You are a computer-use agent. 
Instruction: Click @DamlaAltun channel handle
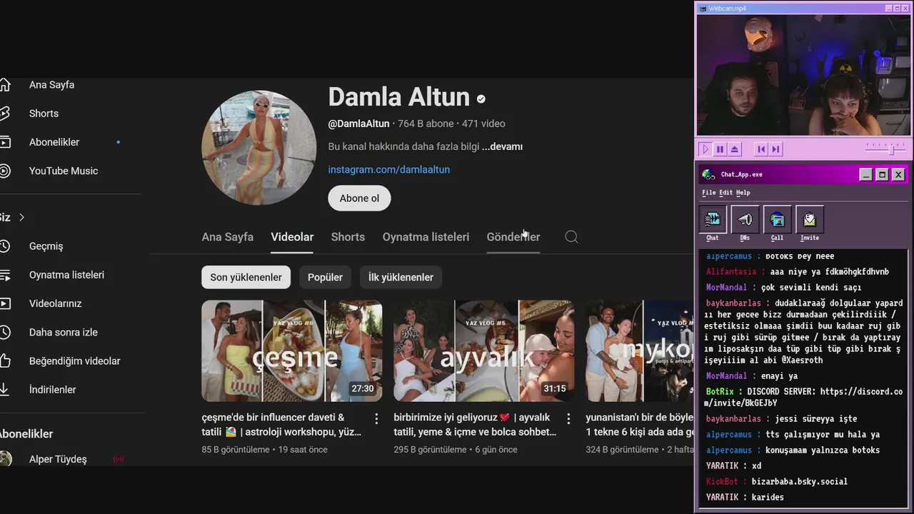358,124
